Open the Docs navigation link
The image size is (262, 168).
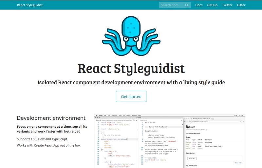point(199,5)
